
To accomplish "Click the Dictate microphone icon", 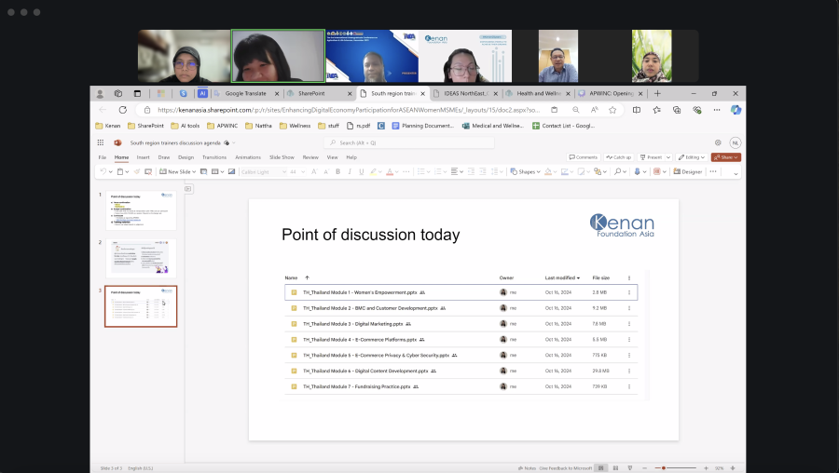I will (637, 171).
